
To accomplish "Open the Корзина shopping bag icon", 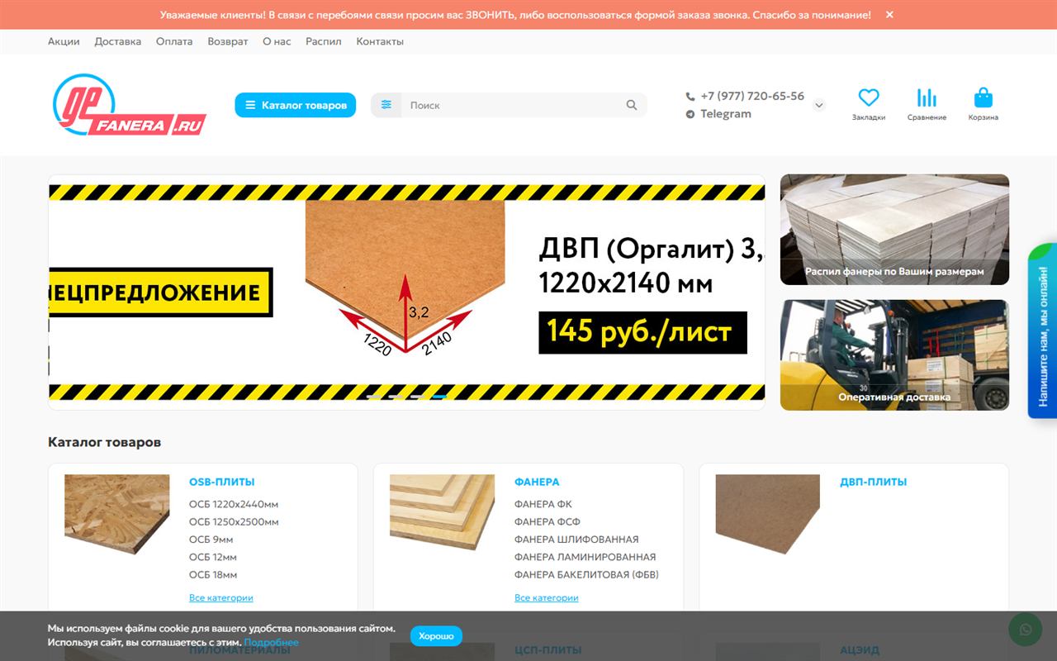I will 983,97.
